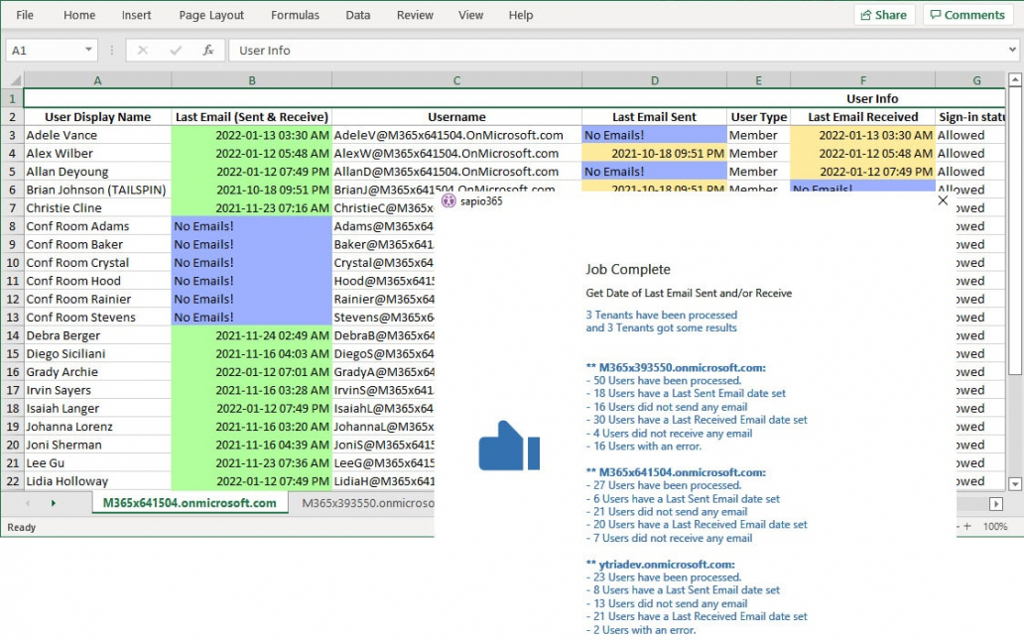
Task: Click the thumbs-up icon in the dialog
Action: (x=509, y=446)
